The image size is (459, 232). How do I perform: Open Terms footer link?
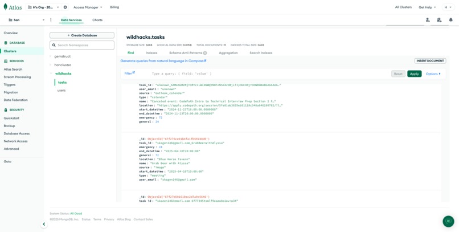pyautogui.click(x=97, y=219)
